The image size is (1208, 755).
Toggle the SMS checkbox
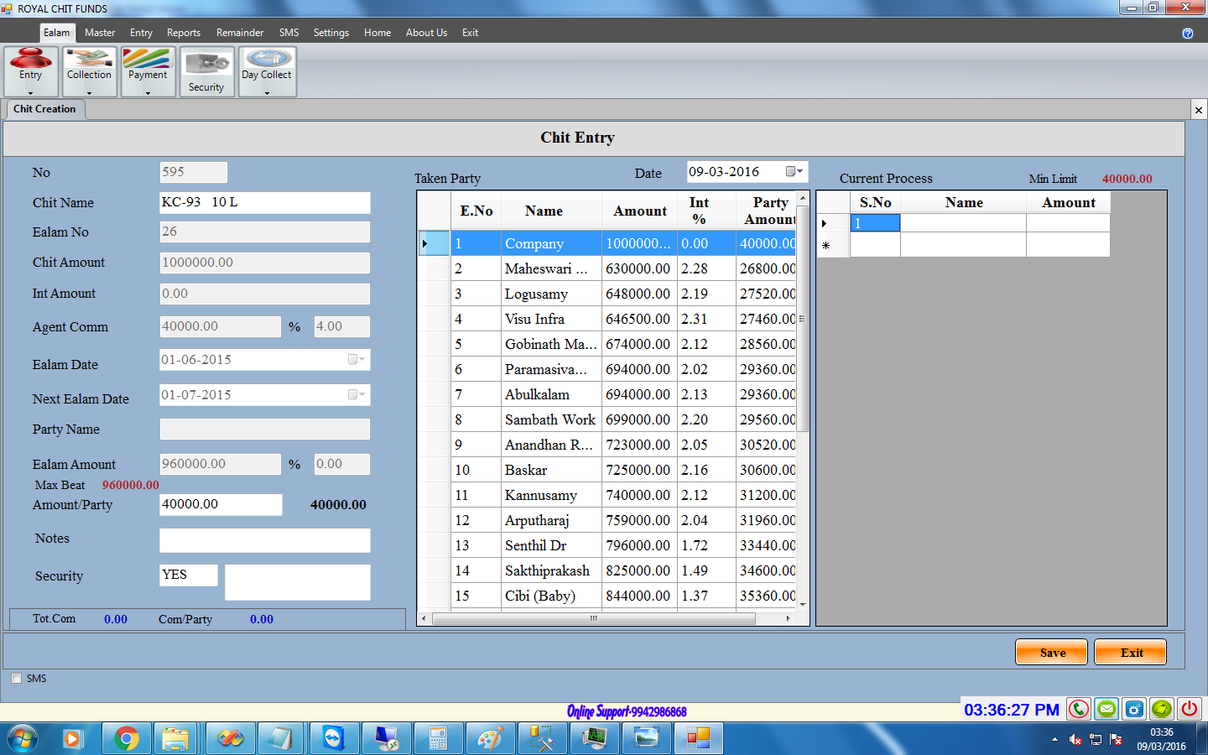pos(16,679)
